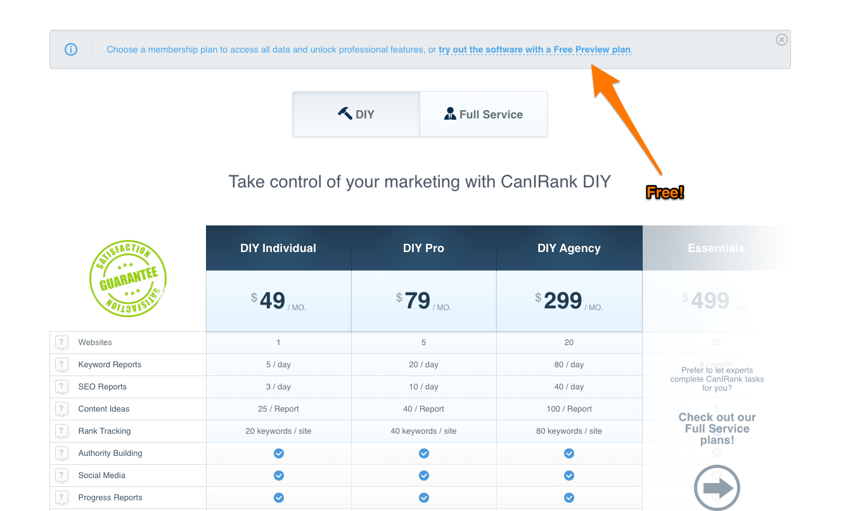Viewport: 848px width, 511px height.
Task: Click the $49 / MO. price box
Action: click(278, 301)
